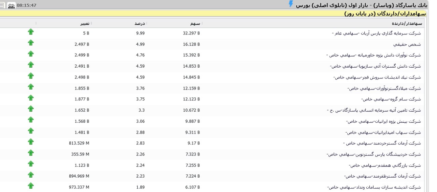Click the change value 813.529 M
Screen dimensions: 437x192
pyautogui.click(x=79, y=143)
